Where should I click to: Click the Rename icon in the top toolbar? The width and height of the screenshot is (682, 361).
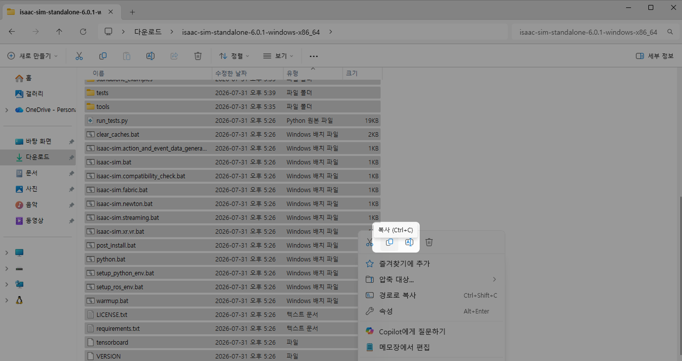tap(150, 56)
